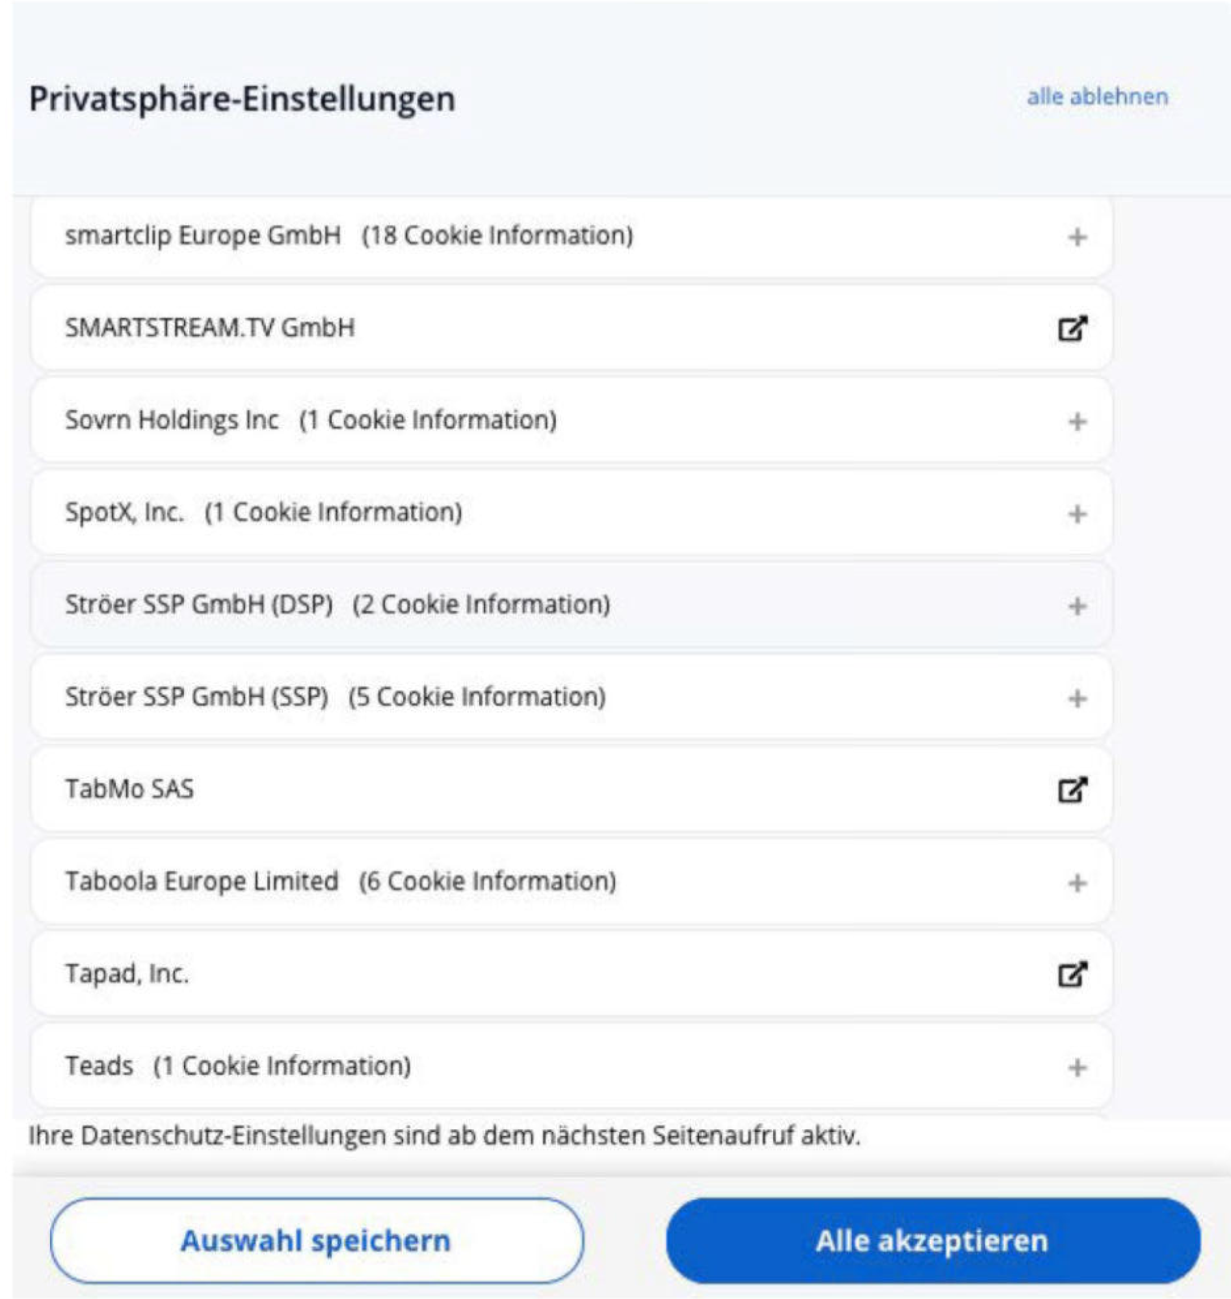This screenshot has width=1231, height=1299.
Task: Expand smartclip Europe GmbH cookie details
Action: point(1077,237)
